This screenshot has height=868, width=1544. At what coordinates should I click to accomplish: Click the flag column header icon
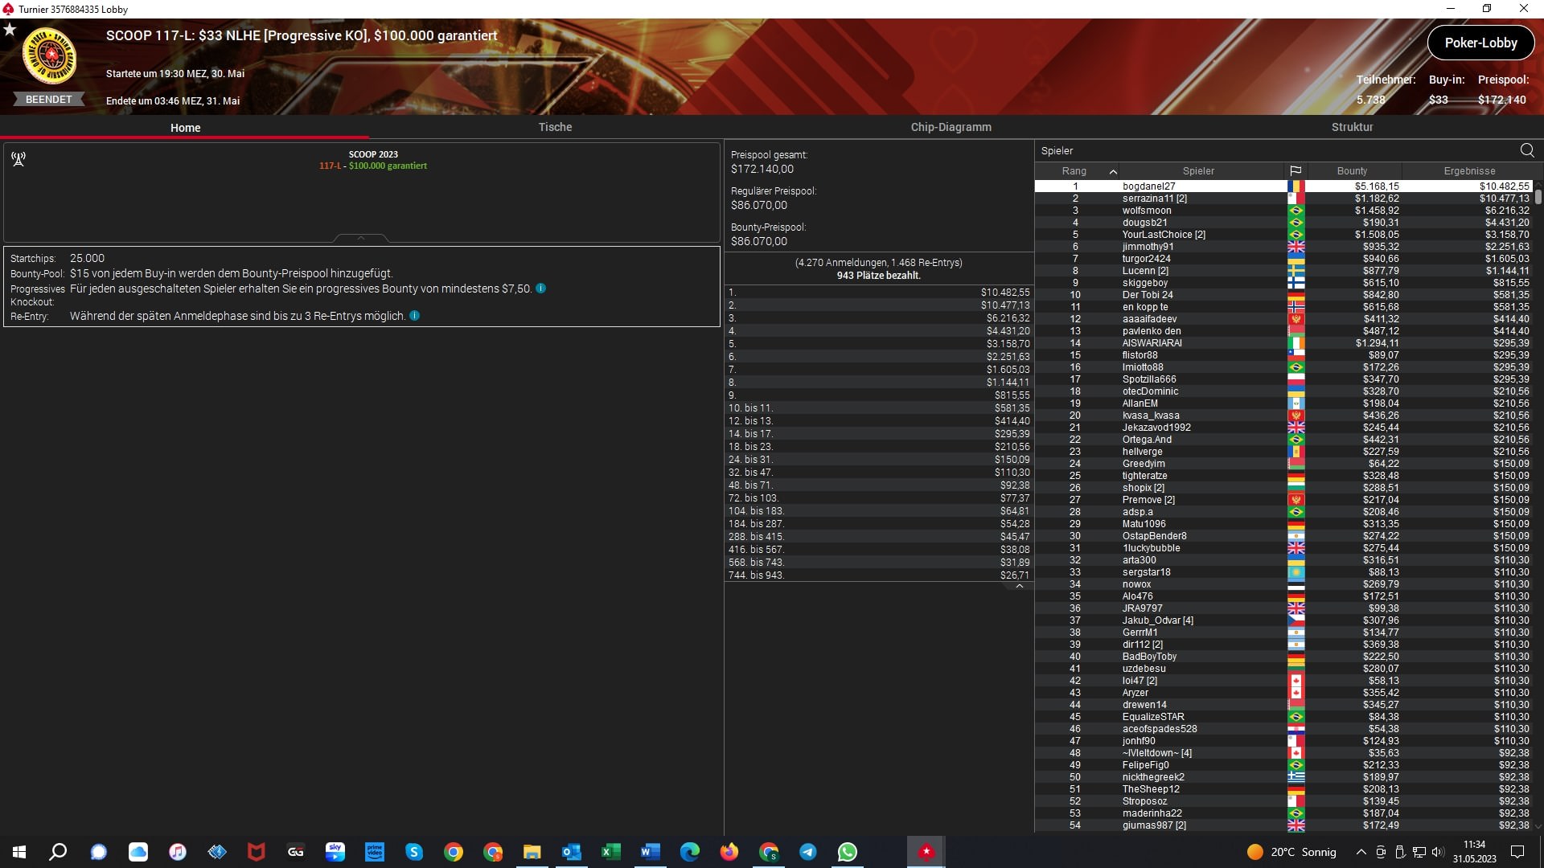click(x=1296, y=171)
